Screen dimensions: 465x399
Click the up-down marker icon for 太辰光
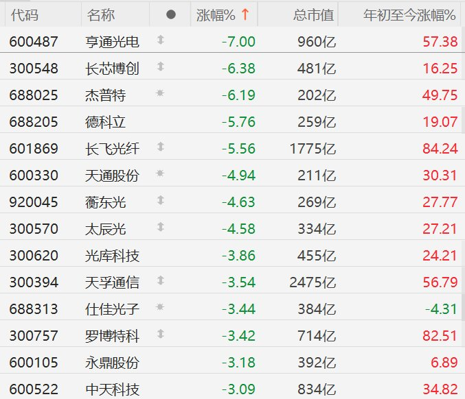click(x=161, y=227)
